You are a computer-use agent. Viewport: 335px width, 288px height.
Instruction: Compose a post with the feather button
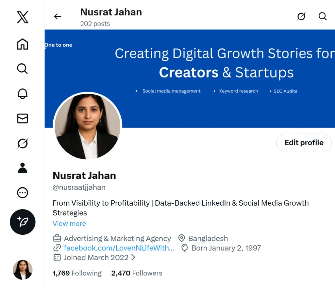point(22,222)
